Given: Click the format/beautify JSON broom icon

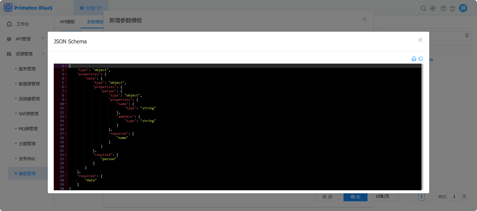Looking at the screenshot, I should pyautogui.click(x=414, y=59).
